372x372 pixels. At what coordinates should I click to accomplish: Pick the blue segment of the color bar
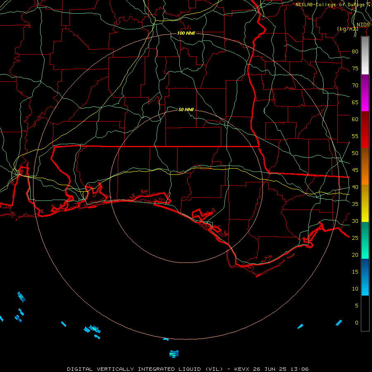[x=365, y=277]
